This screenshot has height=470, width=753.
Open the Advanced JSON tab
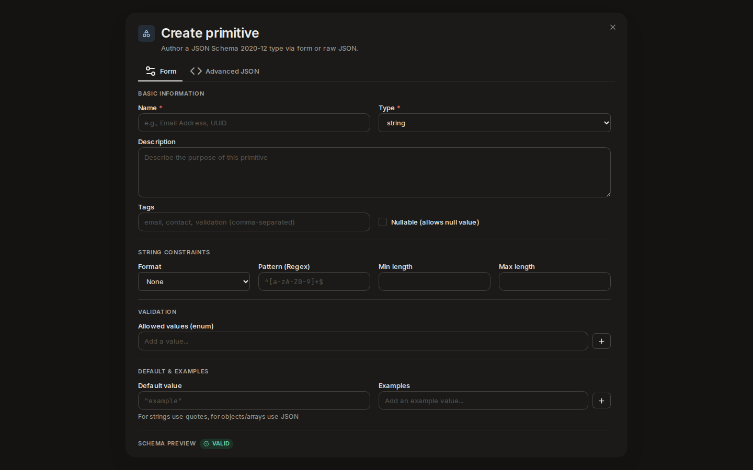click(x=225, y=71)
